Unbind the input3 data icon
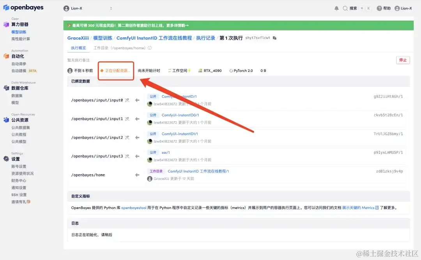Image resolution: width=421 pixels, height=260 pixels. point(127,156)
